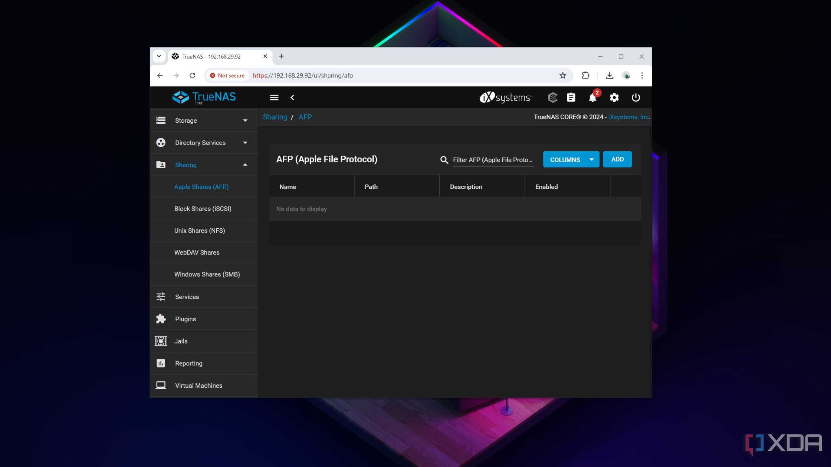The image size is (831, 467).
Task: Open the COLUMNS dropdown
Action: [x=571, y=160]
